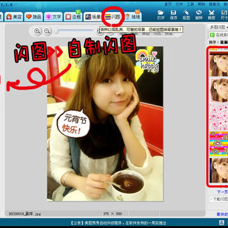This screenshot has width=228, height=228.
Task: Click the 下载闪图 button
Action: coord(218,199)
